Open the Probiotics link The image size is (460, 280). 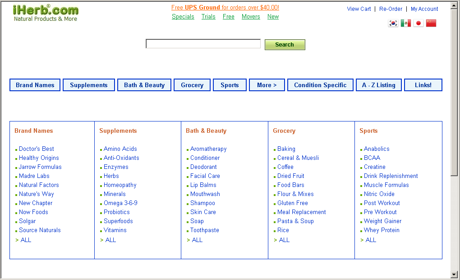click(x=117, y=212)
